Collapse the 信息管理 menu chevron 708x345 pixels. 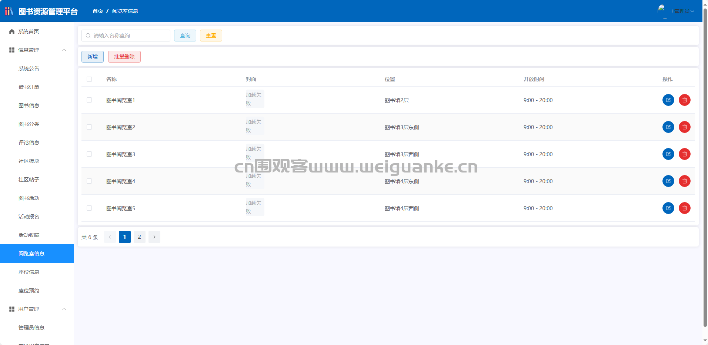coord(64,50)
